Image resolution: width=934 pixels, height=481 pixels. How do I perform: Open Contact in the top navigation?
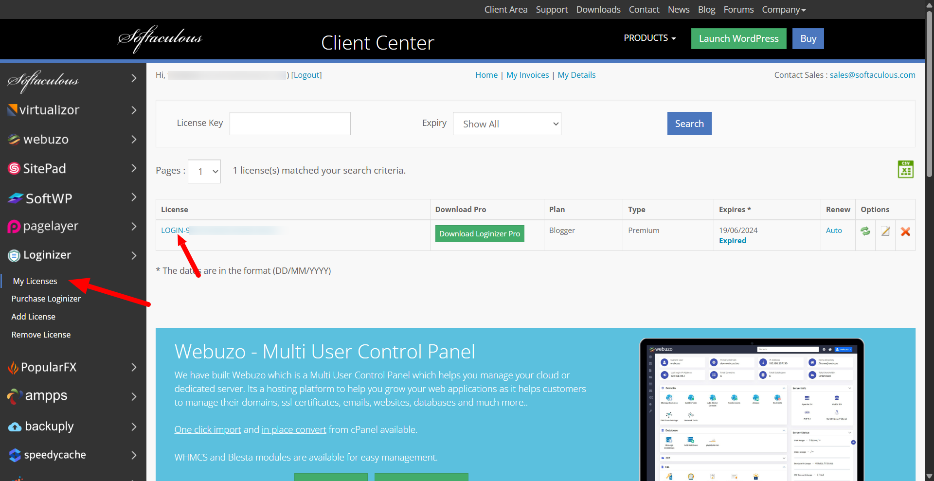644,10
